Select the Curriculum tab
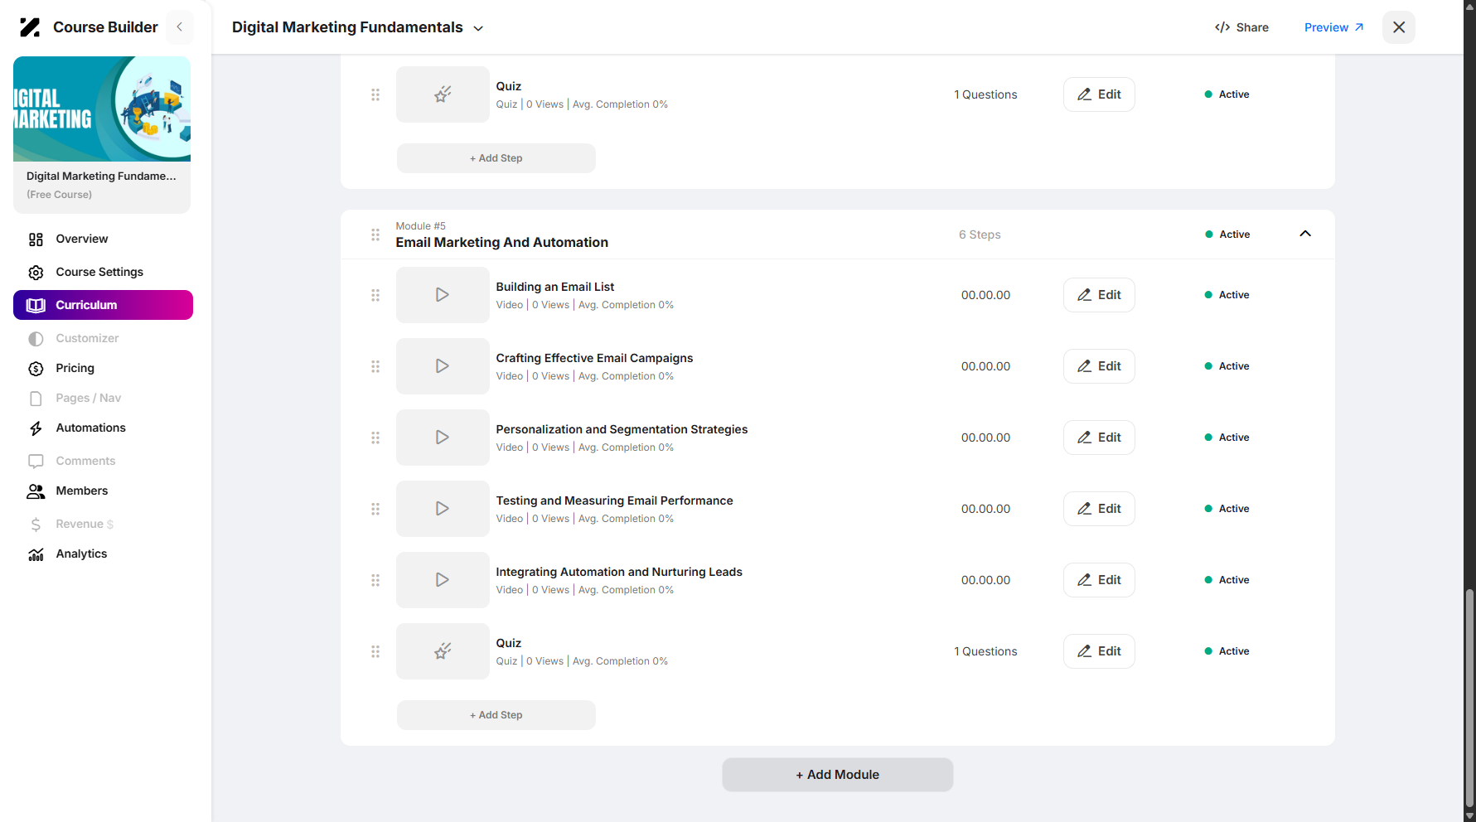This screenshot has width=1476, height=822. click(x=103, y=305)
